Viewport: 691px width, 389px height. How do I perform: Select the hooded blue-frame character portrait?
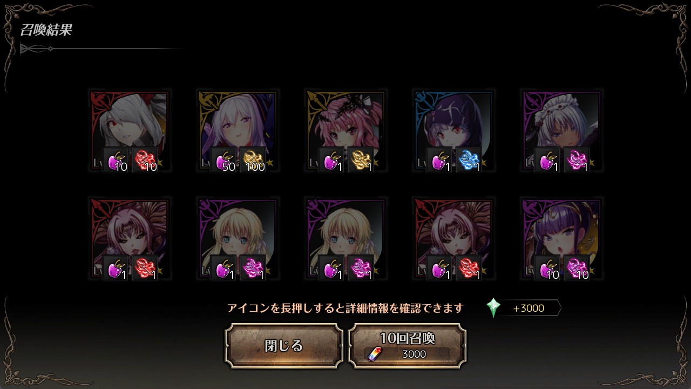453,131
